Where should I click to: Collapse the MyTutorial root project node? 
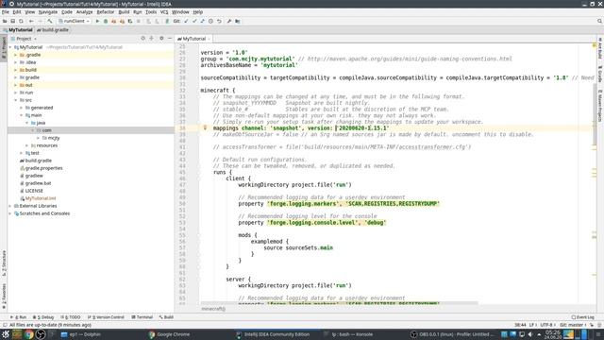click(10, 47)
